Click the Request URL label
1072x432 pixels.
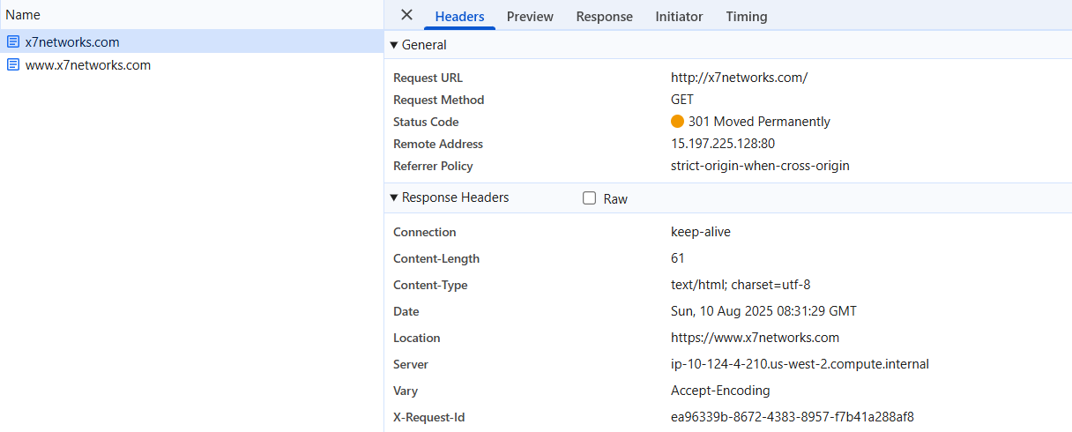tap(428, 78)
